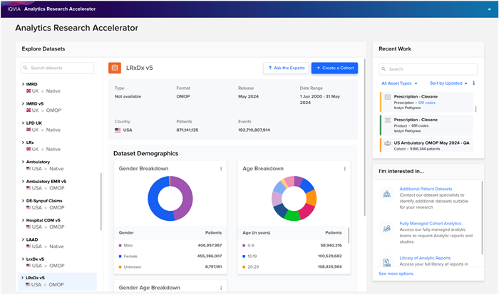The height and width of the screenshot is (295, 499).
Task: Click the Create a Cohort button
Action: (x=334, y=68)
